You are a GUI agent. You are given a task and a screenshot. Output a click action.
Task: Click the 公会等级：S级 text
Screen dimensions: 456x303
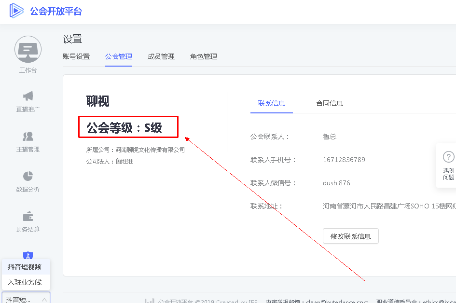124,128
